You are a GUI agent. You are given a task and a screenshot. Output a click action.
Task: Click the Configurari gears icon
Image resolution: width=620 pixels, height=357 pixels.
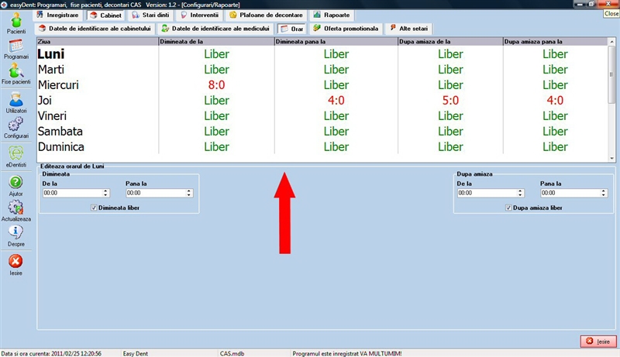click(x=16, y=126)
